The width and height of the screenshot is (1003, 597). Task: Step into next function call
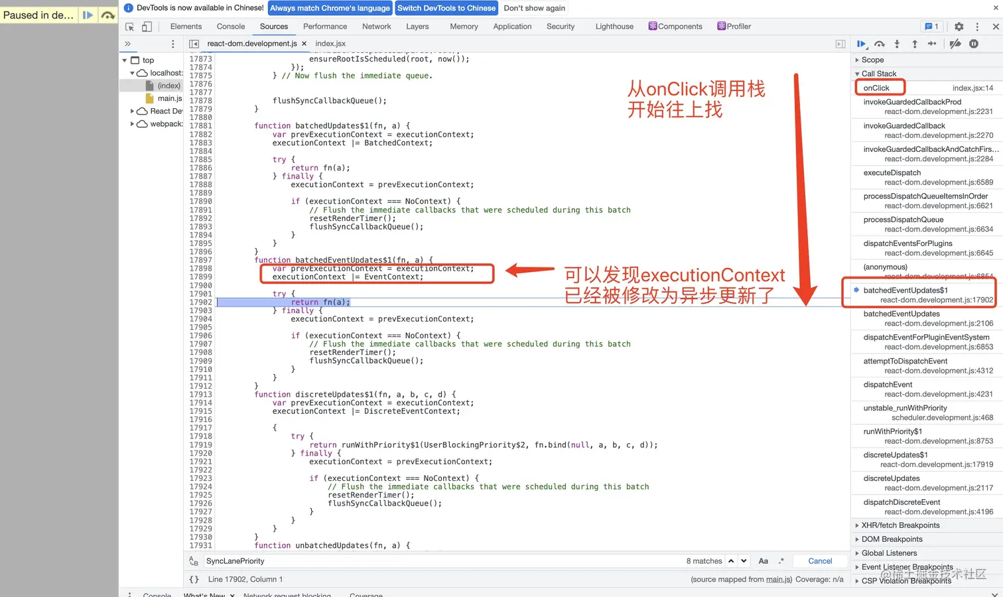[x=897, y=44]
